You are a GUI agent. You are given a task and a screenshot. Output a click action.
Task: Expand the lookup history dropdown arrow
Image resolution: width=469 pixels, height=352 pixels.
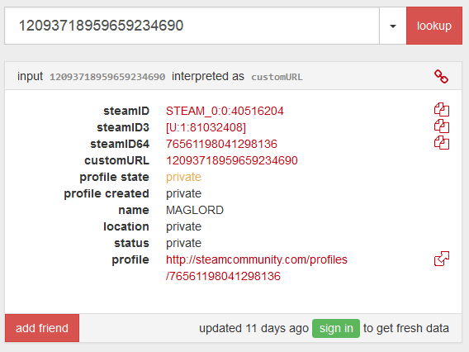(x=393, y=26)
